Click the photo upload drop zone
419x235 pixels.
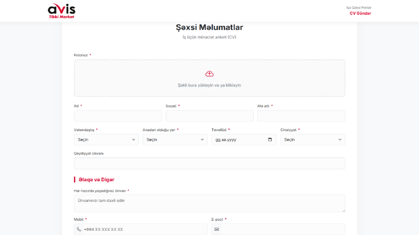pyautogui.click(x=209, y=78)
